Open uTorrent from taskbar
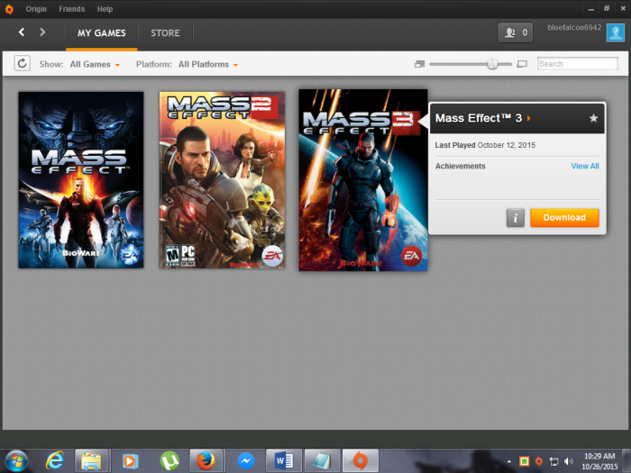Image resolution: width=631 pixels, height=473 pixels. pyautogui.click(x=169, y=461)
